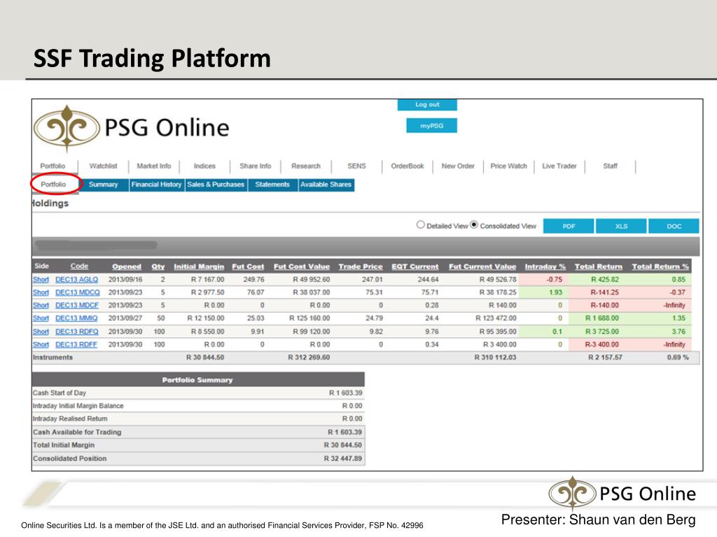Open the Watchlist menu item
The image size is (717, 537).
coord(104,166)
